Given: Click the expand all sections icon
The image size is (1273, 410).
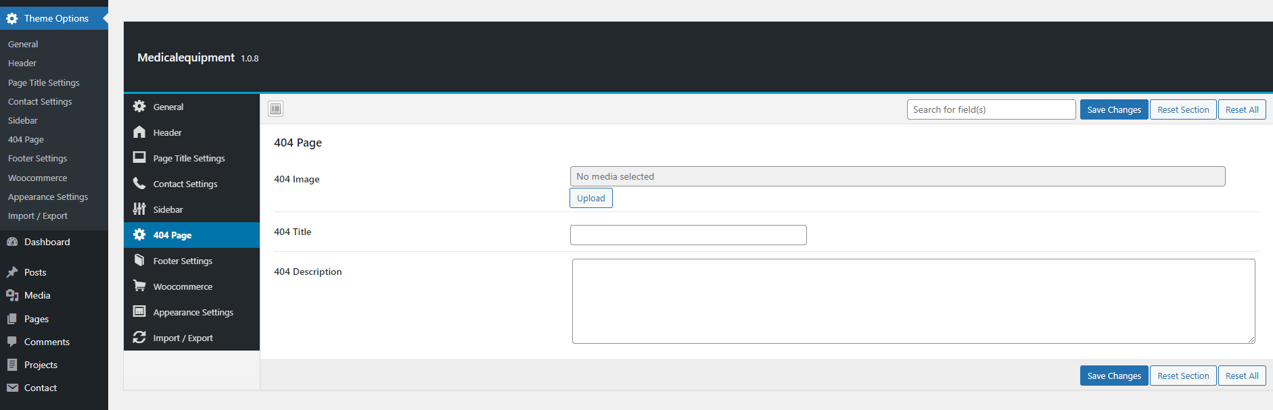Looking at the screenshot, I should (x=275, y=109).
